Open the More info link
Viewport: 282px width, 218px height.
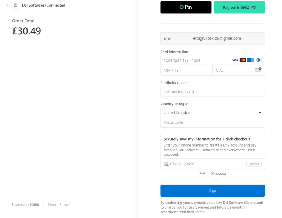point(218,173)
